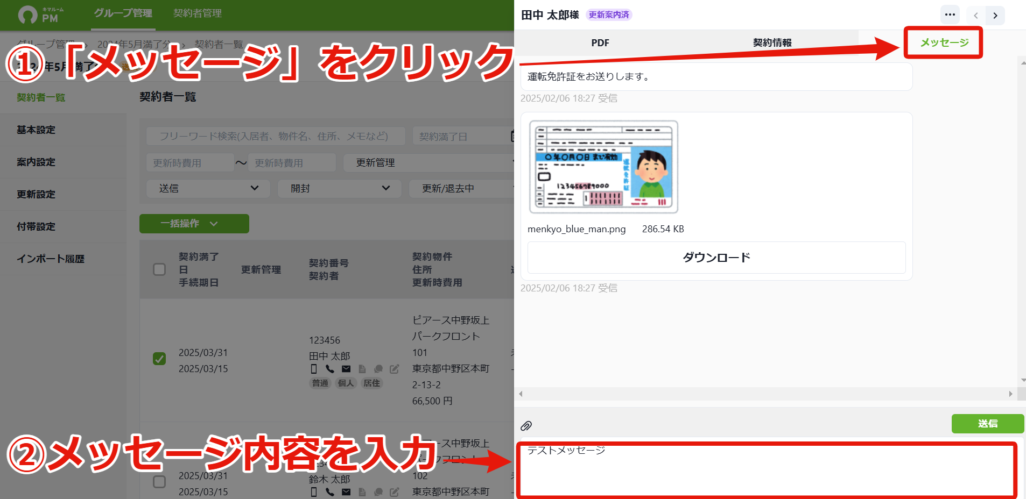Focus the free-word search field

[276, 137]
